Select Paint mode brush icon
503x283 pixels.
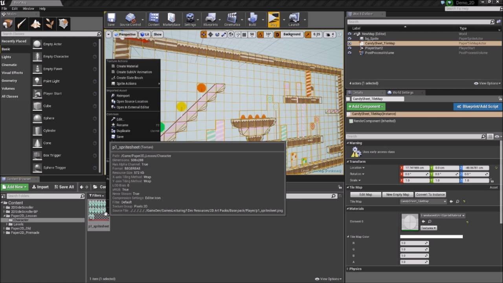[x=22, y=24]
